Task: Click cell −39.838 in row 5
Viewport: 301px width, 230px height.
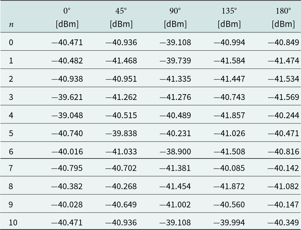Action: tap(121, 133)
